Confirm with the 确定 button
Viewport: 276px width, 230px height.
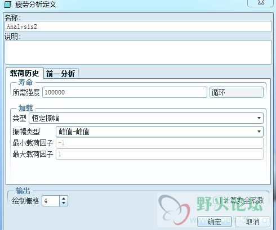(x=214, y=222)
